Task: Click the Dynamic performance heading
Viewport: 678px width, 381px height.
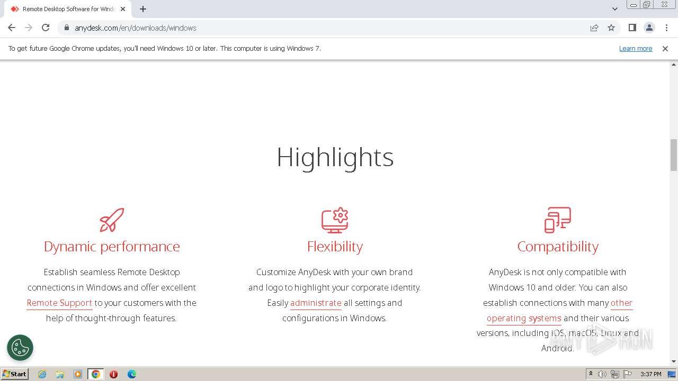Action: (x=112, y=247)
